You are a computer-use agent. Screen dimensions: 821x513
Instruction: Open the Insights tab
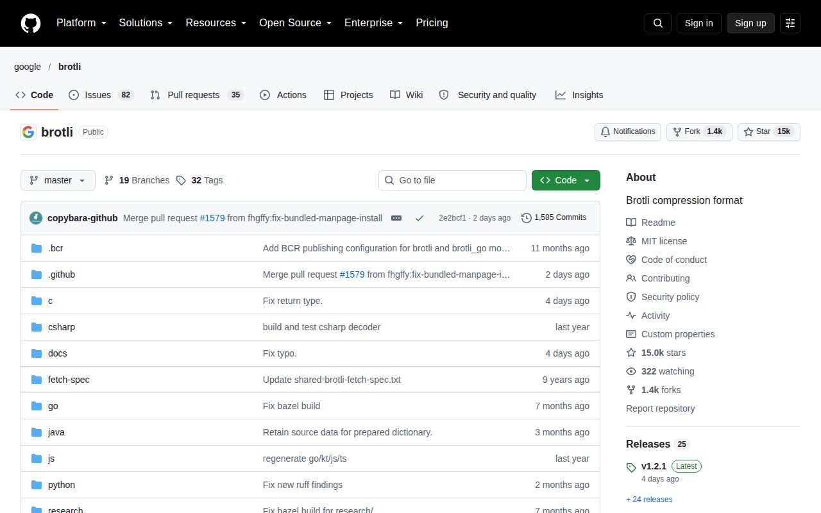(x=579, y=95)
